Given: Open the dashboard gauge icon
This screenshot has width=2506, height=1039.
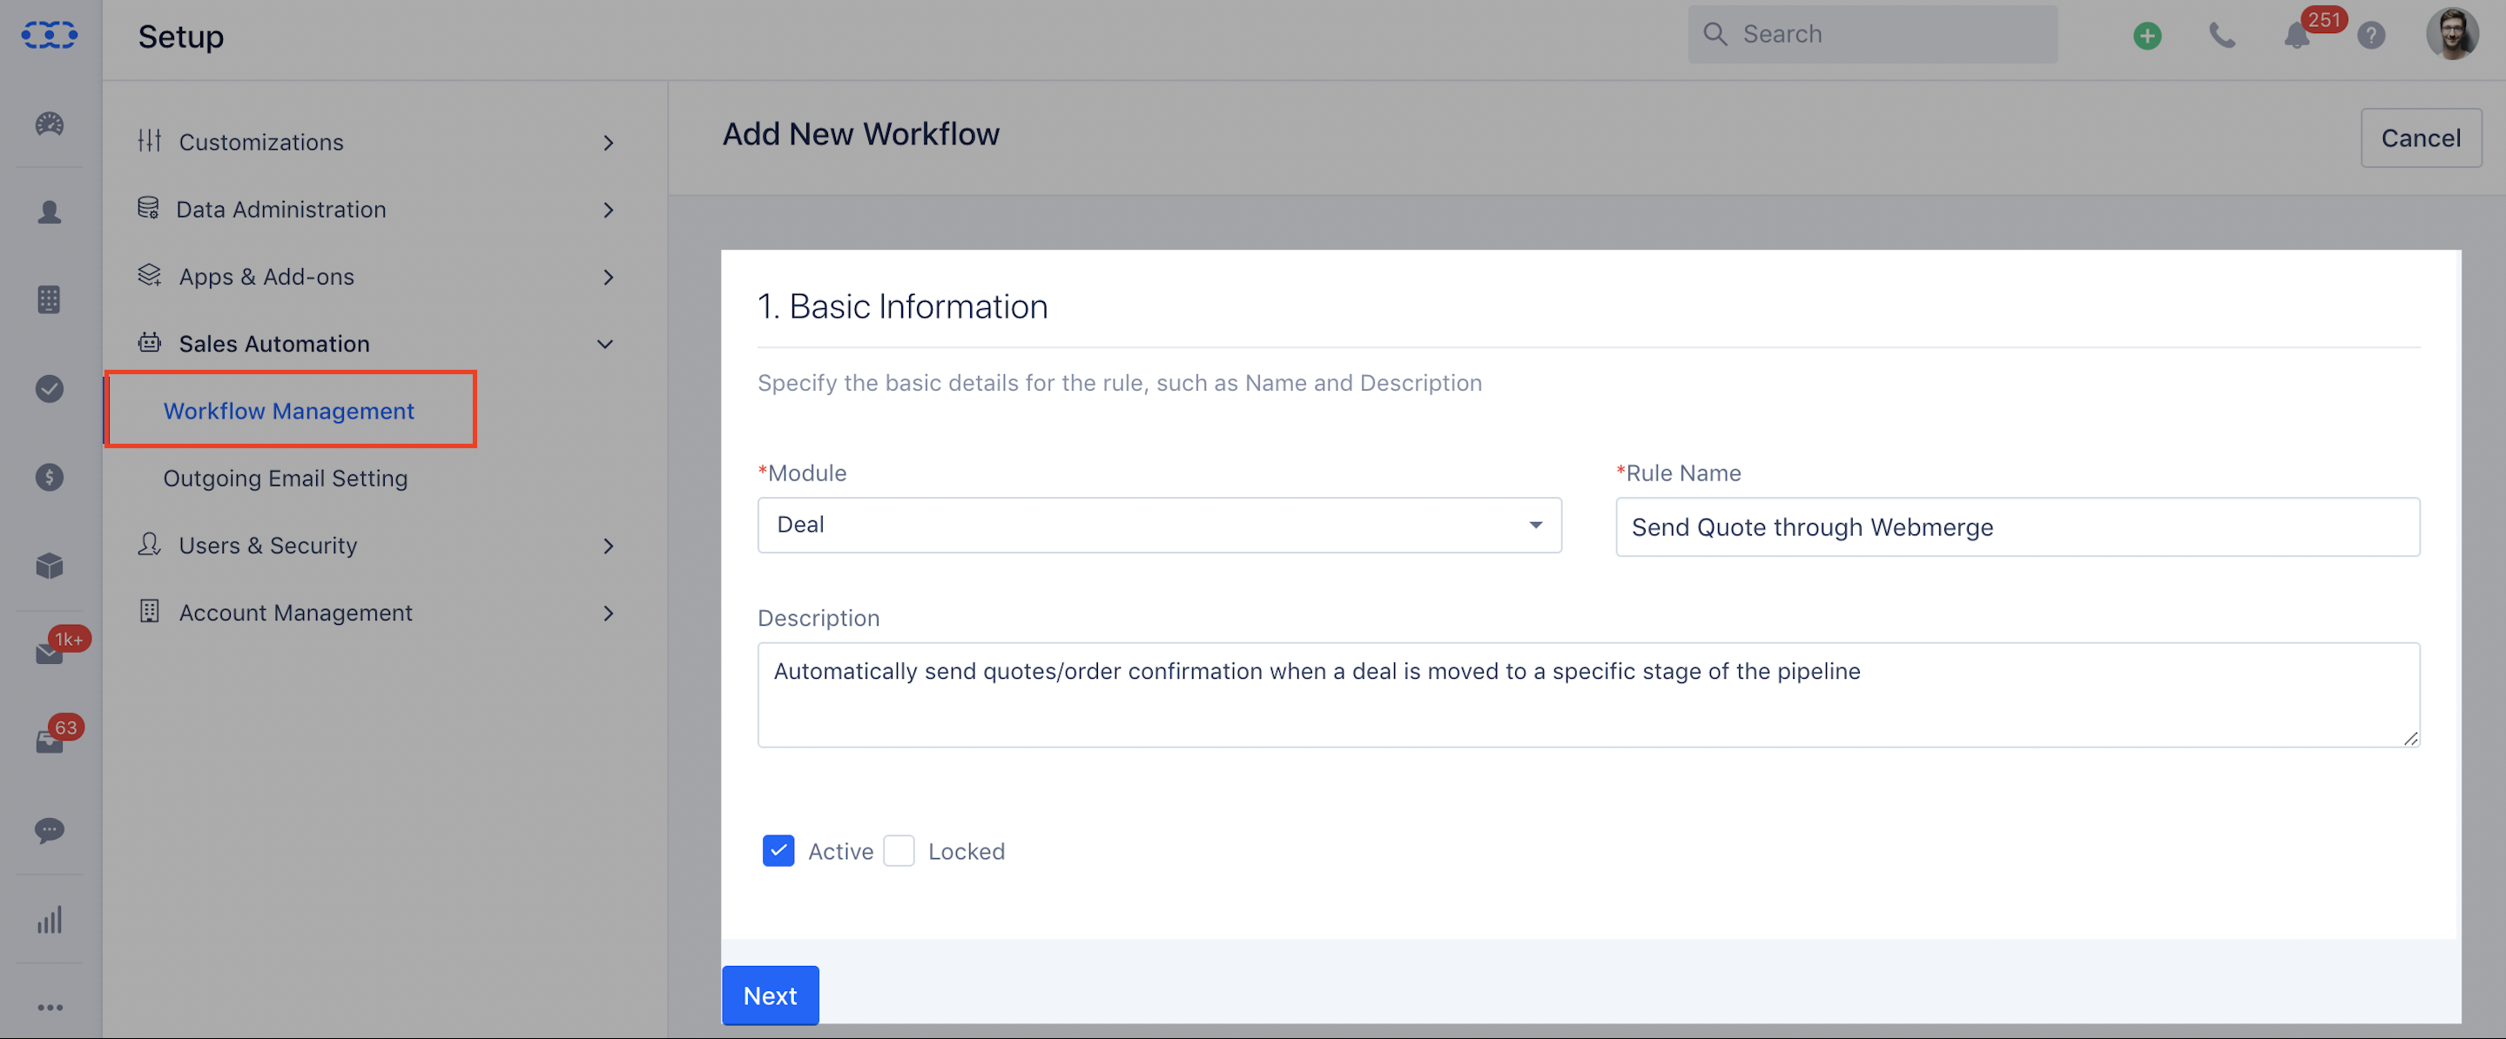Looking at the screenshot, I should pos(50,124).
